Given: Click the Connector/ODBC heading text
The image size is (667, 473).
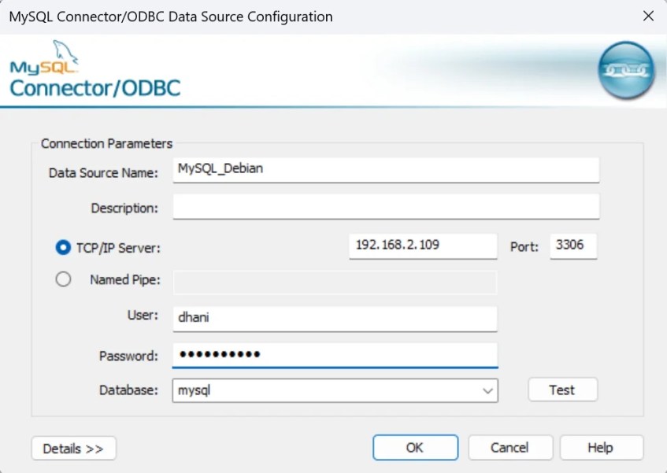Looking at the screenshot, I should coord(95,88).
